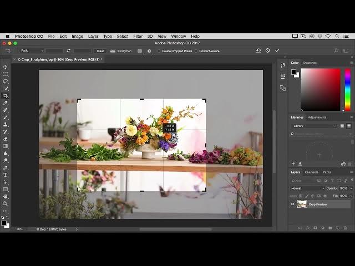Commit the crop with the checkmark
355x266 pixels.
point(277,50)
